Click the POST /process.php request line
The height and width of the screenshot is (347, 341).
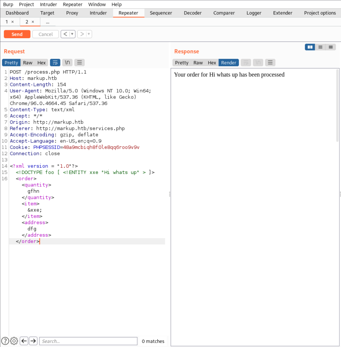(x=48, y=72)
